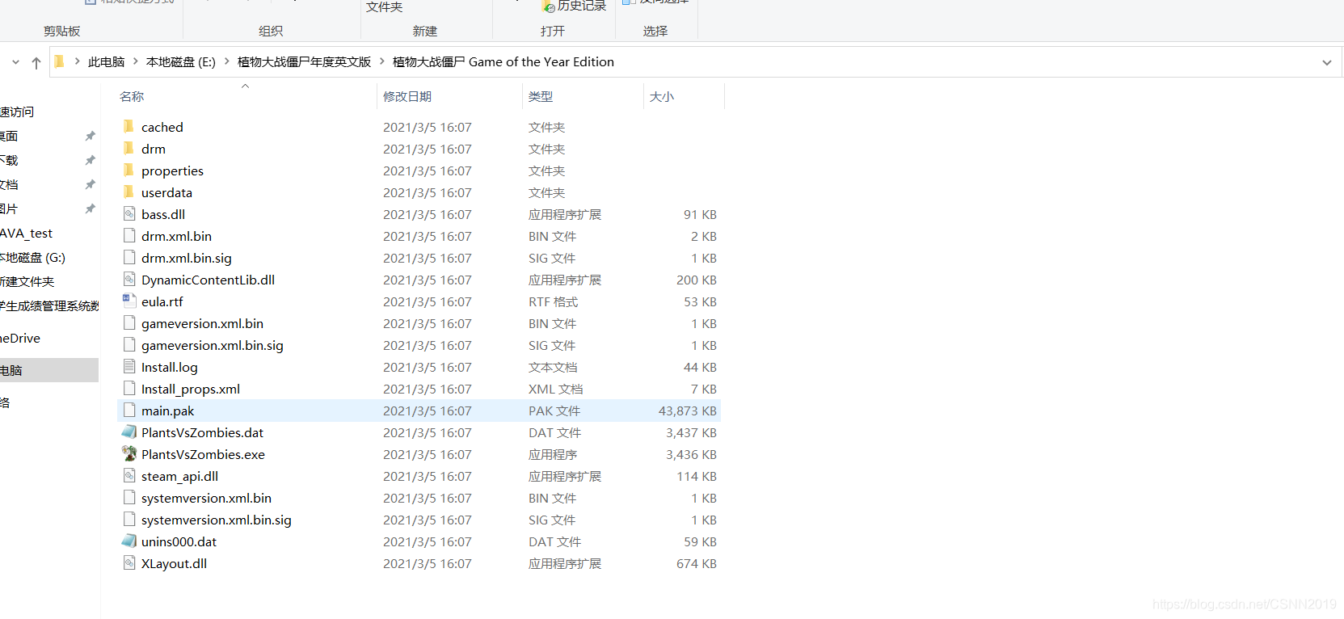Select the unins000.dat file name

[179, 541]
